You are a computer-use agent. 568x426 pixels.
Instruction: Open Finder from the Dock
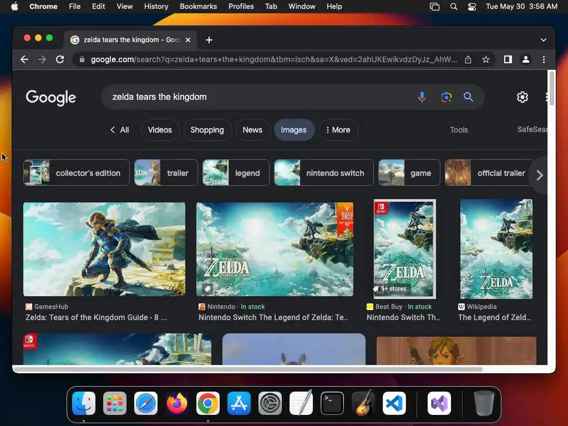(84, 403)
